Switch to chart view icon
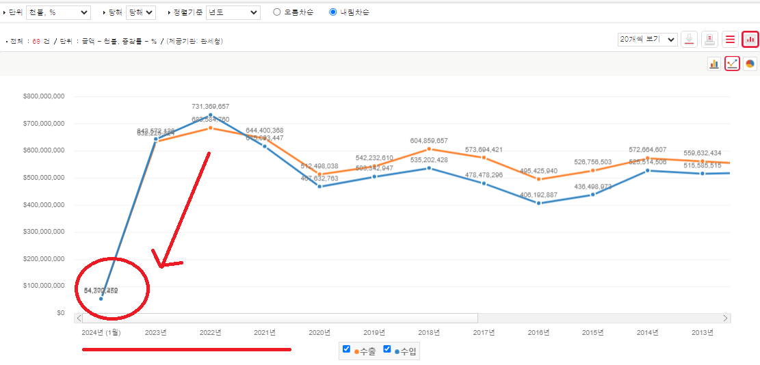The width and height of the screenshot is (760, 365). [750, 40]
